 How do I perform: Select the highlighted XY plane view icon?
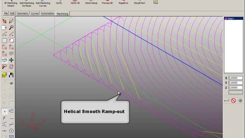pyautogui.click(x=11, y=41)
